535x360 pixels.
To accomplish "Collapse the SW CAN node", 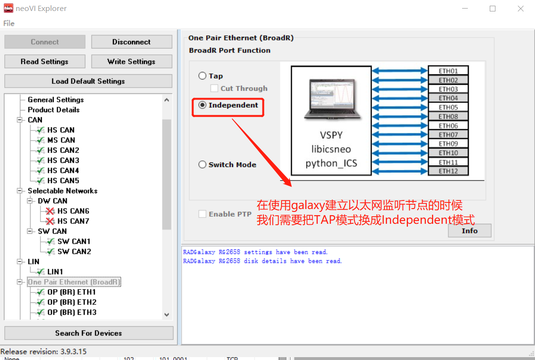I will (x=30, y=231).
